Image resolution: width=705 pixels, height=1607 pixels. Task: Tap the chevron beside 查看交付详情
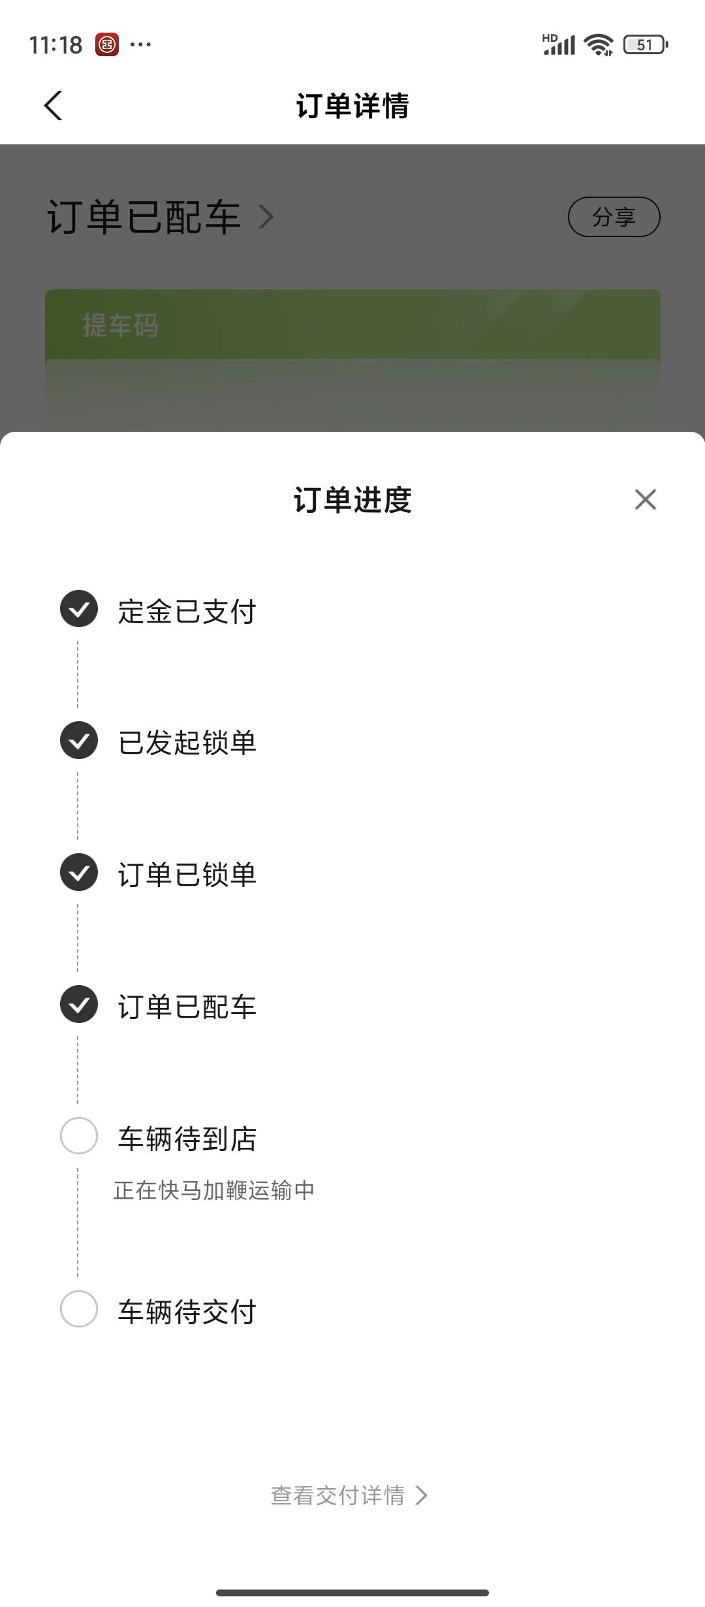pos(422,1495)
